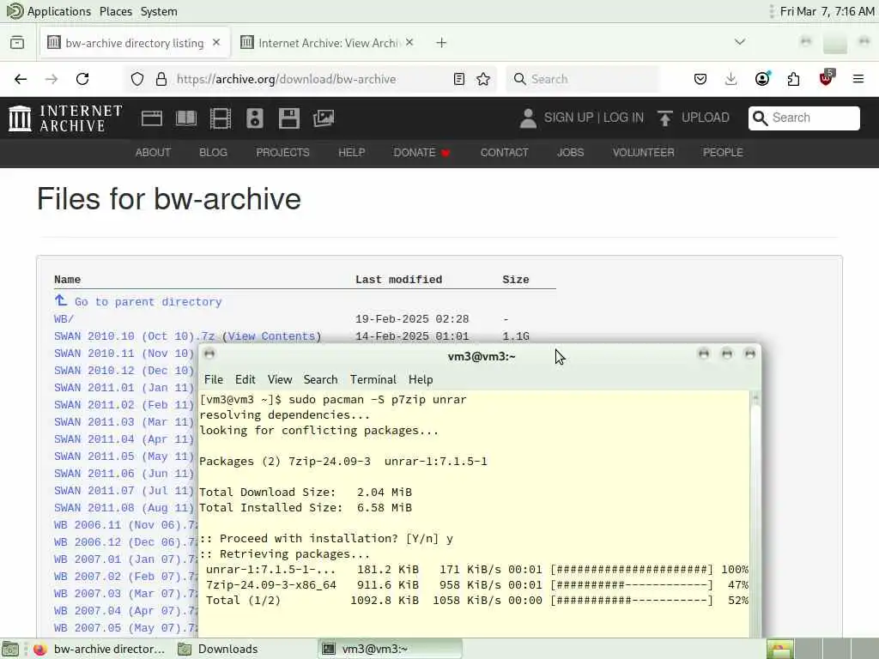Open the WB/ folder link
This screenshot has width=879, height=659.
pos(64,319)
